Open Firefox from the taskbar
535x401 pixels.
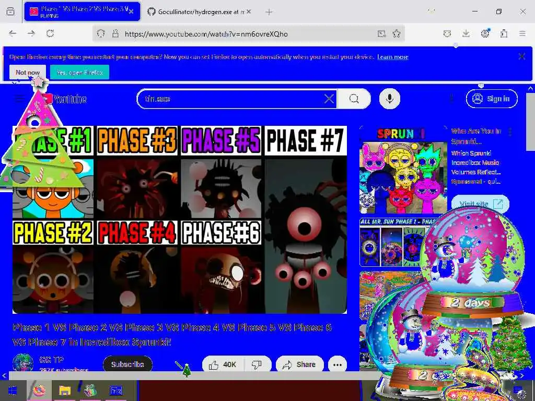[39, 391]
